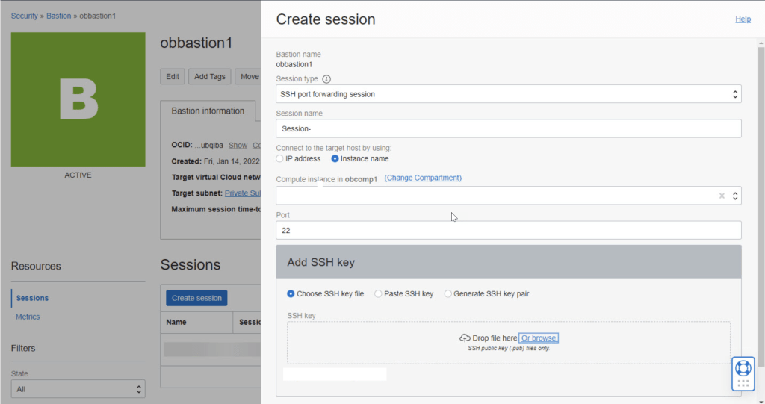Select the IP address radio option
This screenshot has height=404, width=765.
280,158
